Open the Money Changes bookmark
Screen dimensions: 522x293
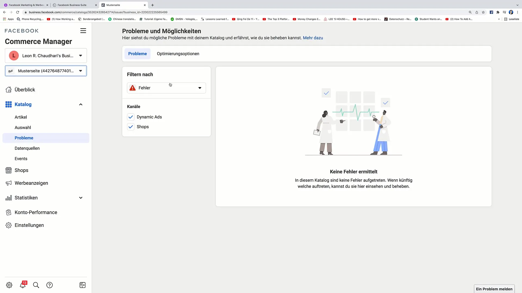pos(307,19)
